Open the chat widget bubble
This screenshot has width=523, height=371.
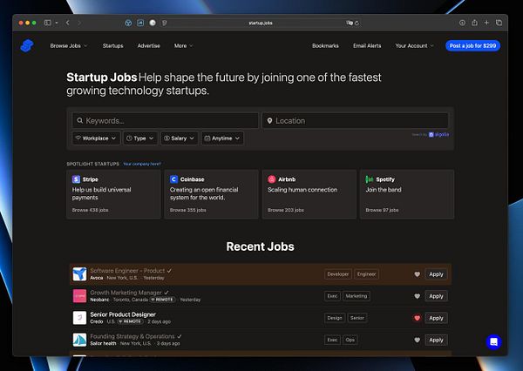[493, 342]
